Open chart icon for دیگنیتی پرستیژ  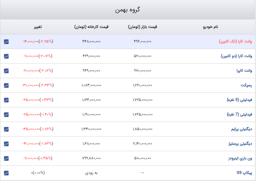(x=6, y=144)
